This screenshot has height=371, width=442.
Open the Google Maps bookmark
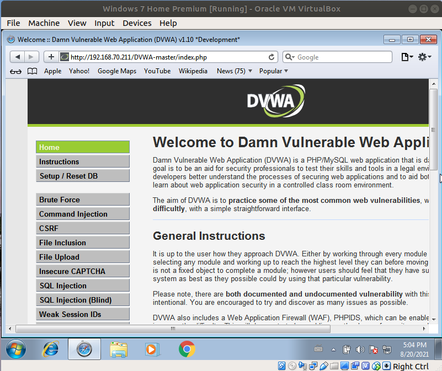[x=117, y=71]
